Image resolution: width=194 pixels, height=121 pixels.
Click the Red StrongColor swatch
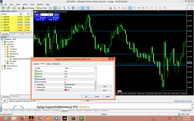coord(65,90)
